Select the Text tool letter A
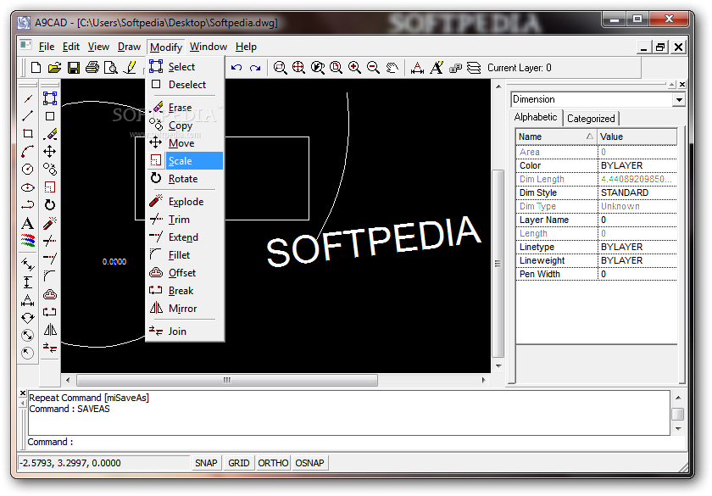This screenshot has width=712, height=496. [x=28, y=223]
